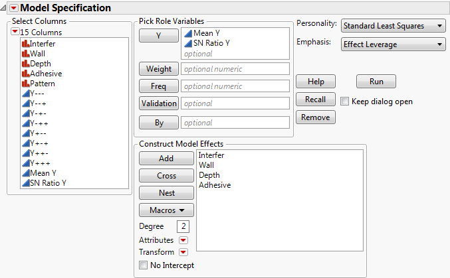Enable the Keep dialog open checkbox
The height and width of the screenshot is (278, 450).
(x=345, y=102)
